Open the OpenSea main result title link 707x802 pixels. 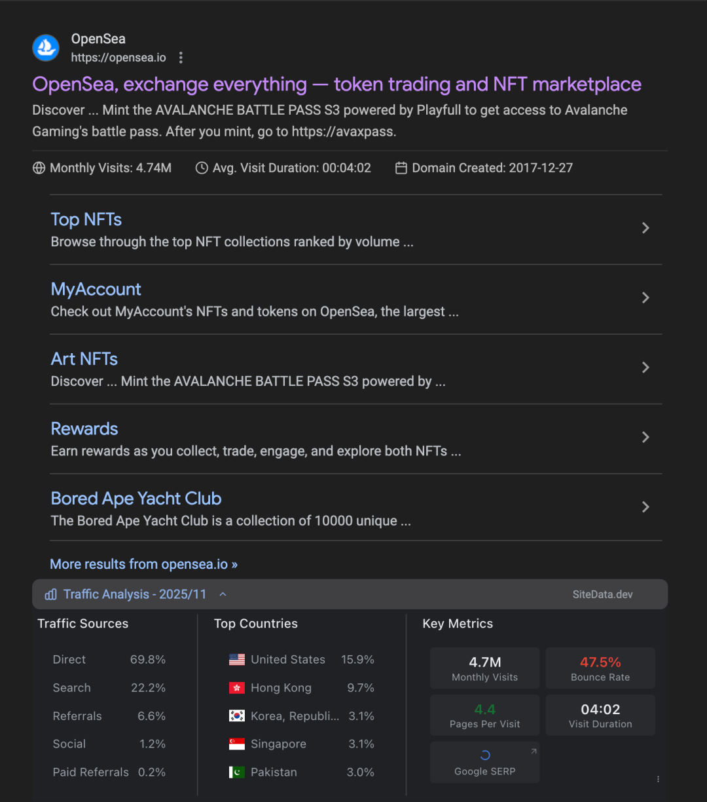336,85
